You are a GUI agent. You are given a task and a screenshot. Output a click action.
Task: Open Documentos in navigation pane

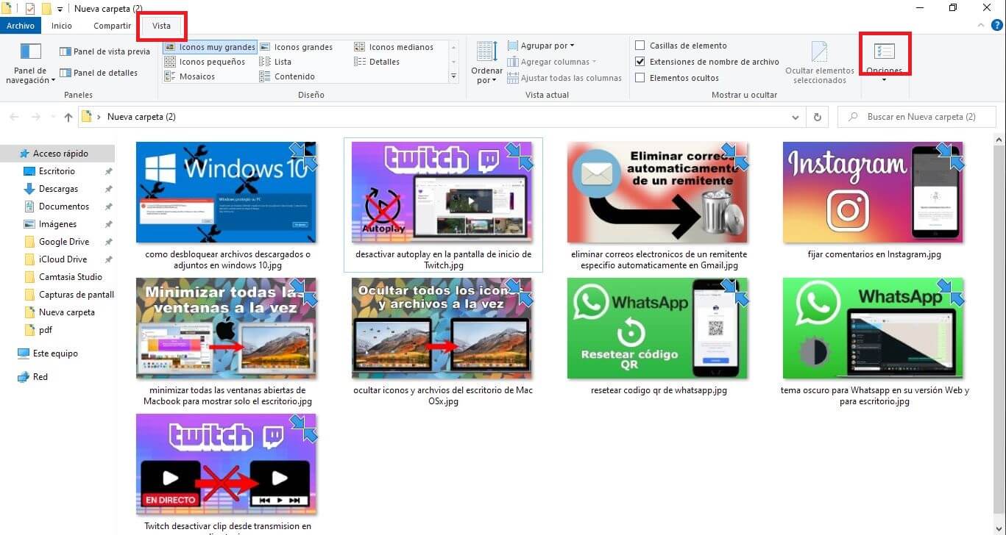[x=63, y=207]
